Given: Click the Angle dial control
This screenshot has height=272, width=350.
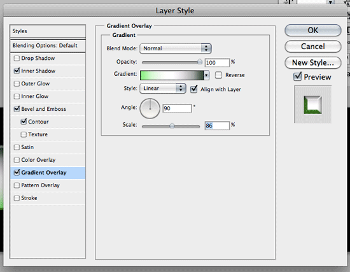Looking at the screenshot, I should (150, 108).
